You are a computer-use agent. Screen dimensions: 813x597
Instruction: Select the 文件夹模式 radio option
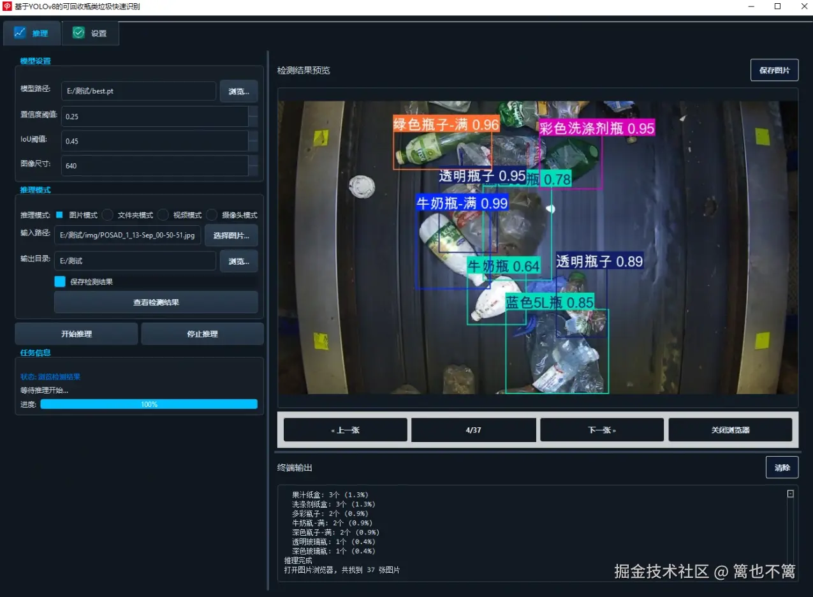tap(128, 215)
